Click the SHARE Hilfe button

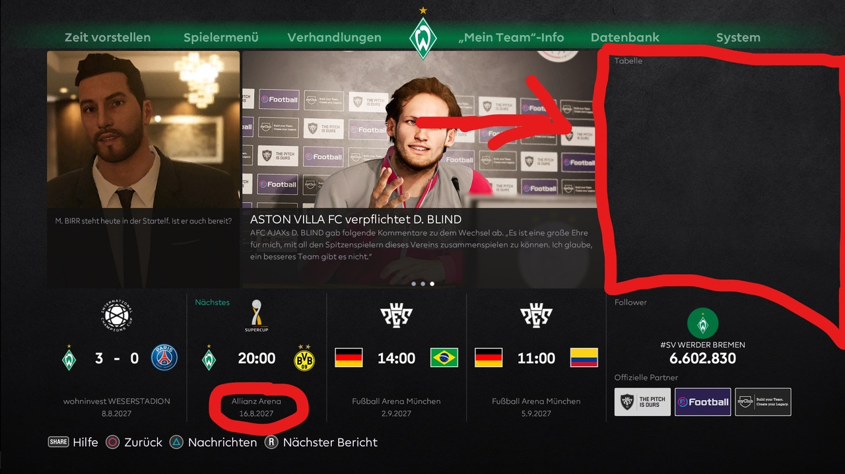tap(73, 442)
